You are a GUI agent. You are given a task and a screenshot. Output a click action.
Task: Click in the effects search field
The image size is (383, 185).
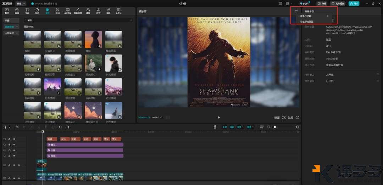point(78,21)
